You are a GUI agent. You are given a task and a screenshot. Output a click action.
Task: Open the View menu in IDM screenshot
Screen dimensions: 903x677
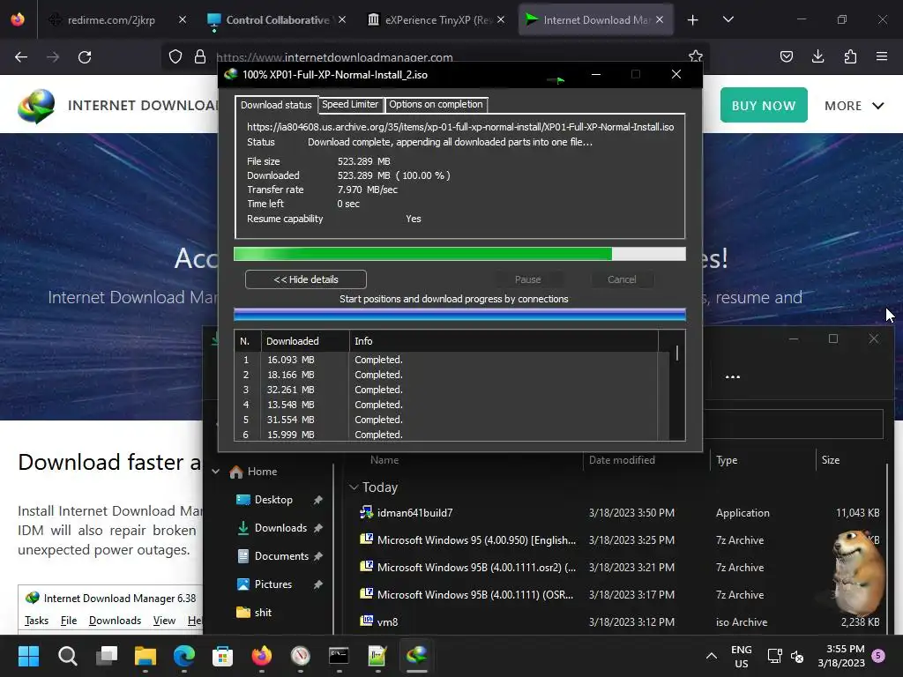point(164,620)
